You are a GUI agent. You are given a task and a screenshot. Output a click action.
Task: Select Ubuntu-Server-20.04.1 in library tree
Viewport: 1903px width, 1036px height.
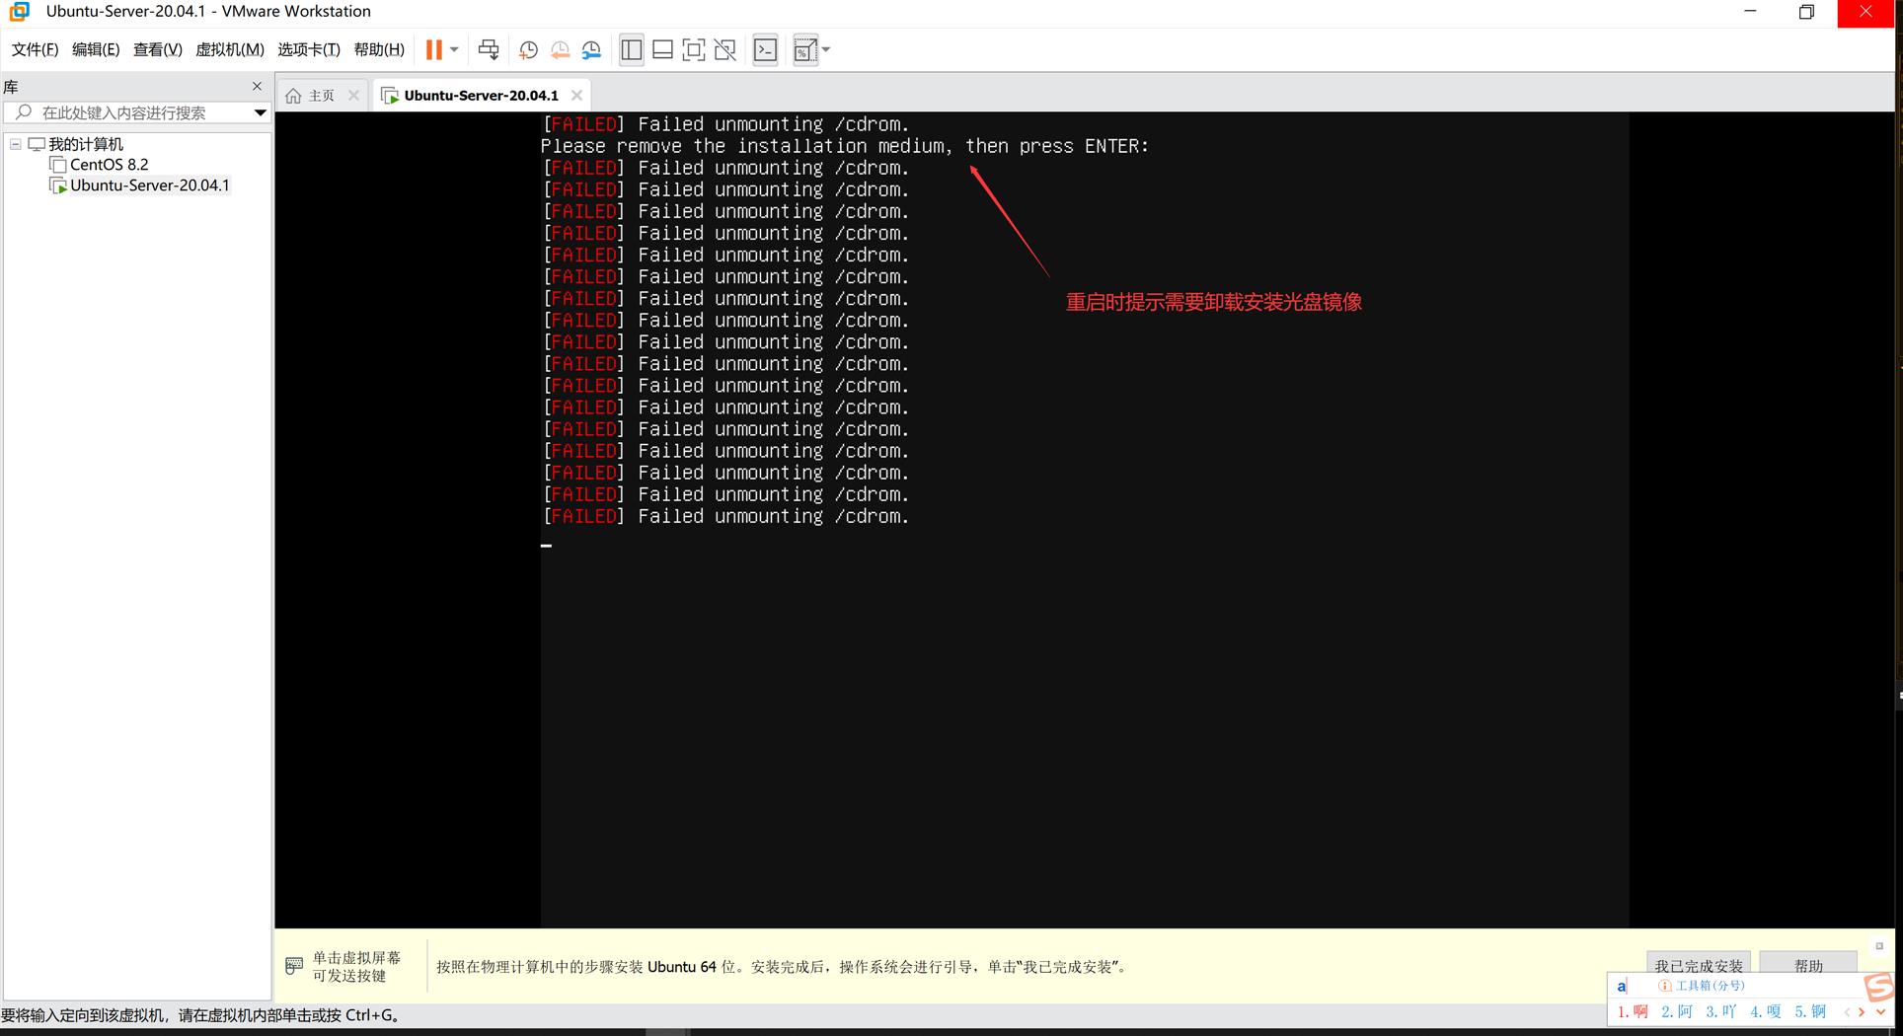(x=149, y=185)
